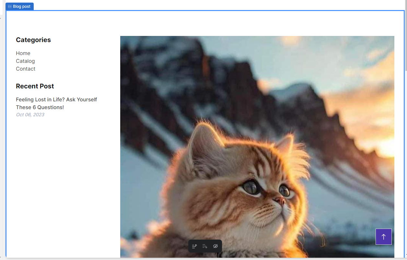This screenshot has height=260, width=407.
Task: Select the kitten blog post image
Action: coord(257,147)
